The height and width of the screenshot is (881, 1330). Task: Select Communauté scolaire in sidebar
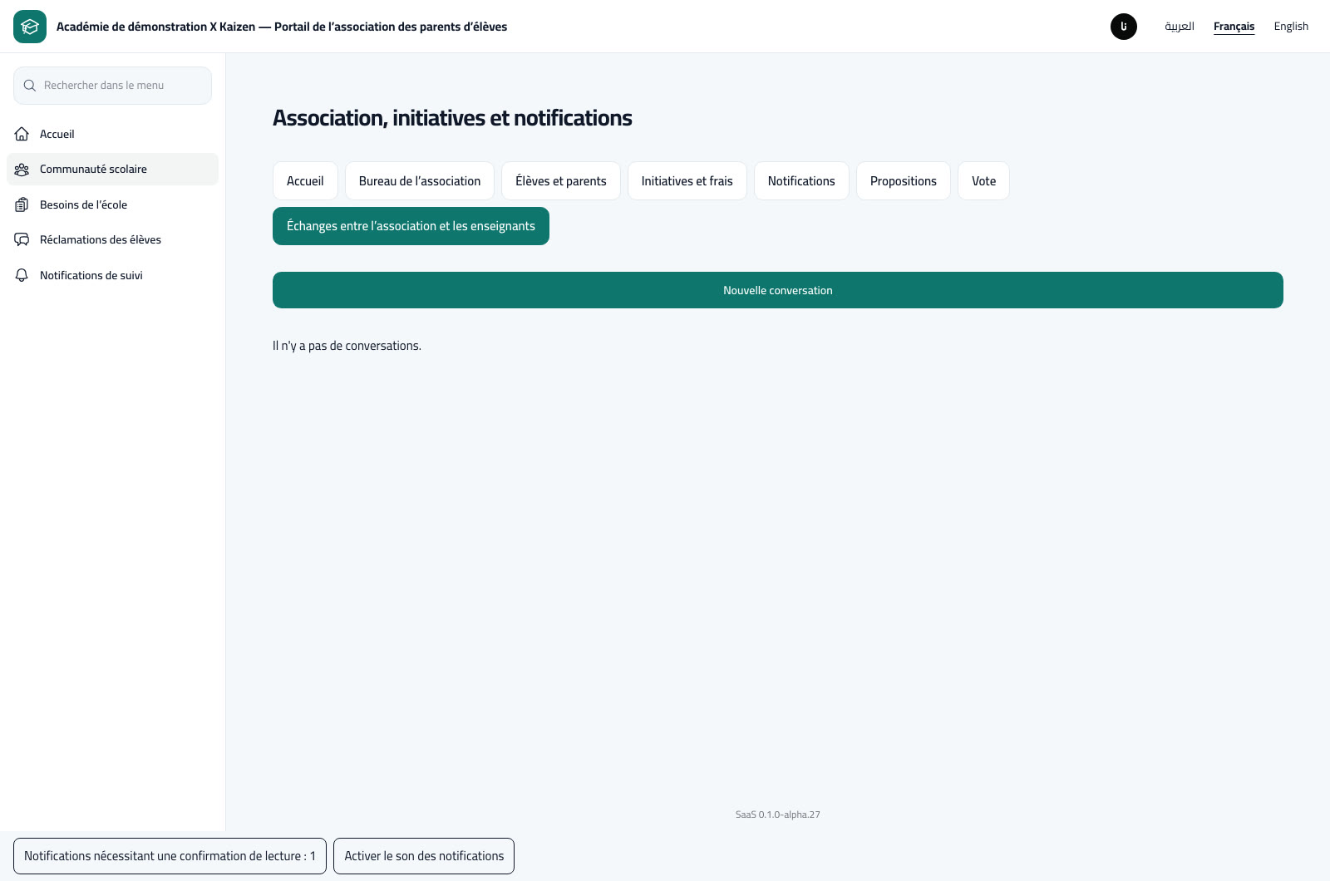[112, 169]
